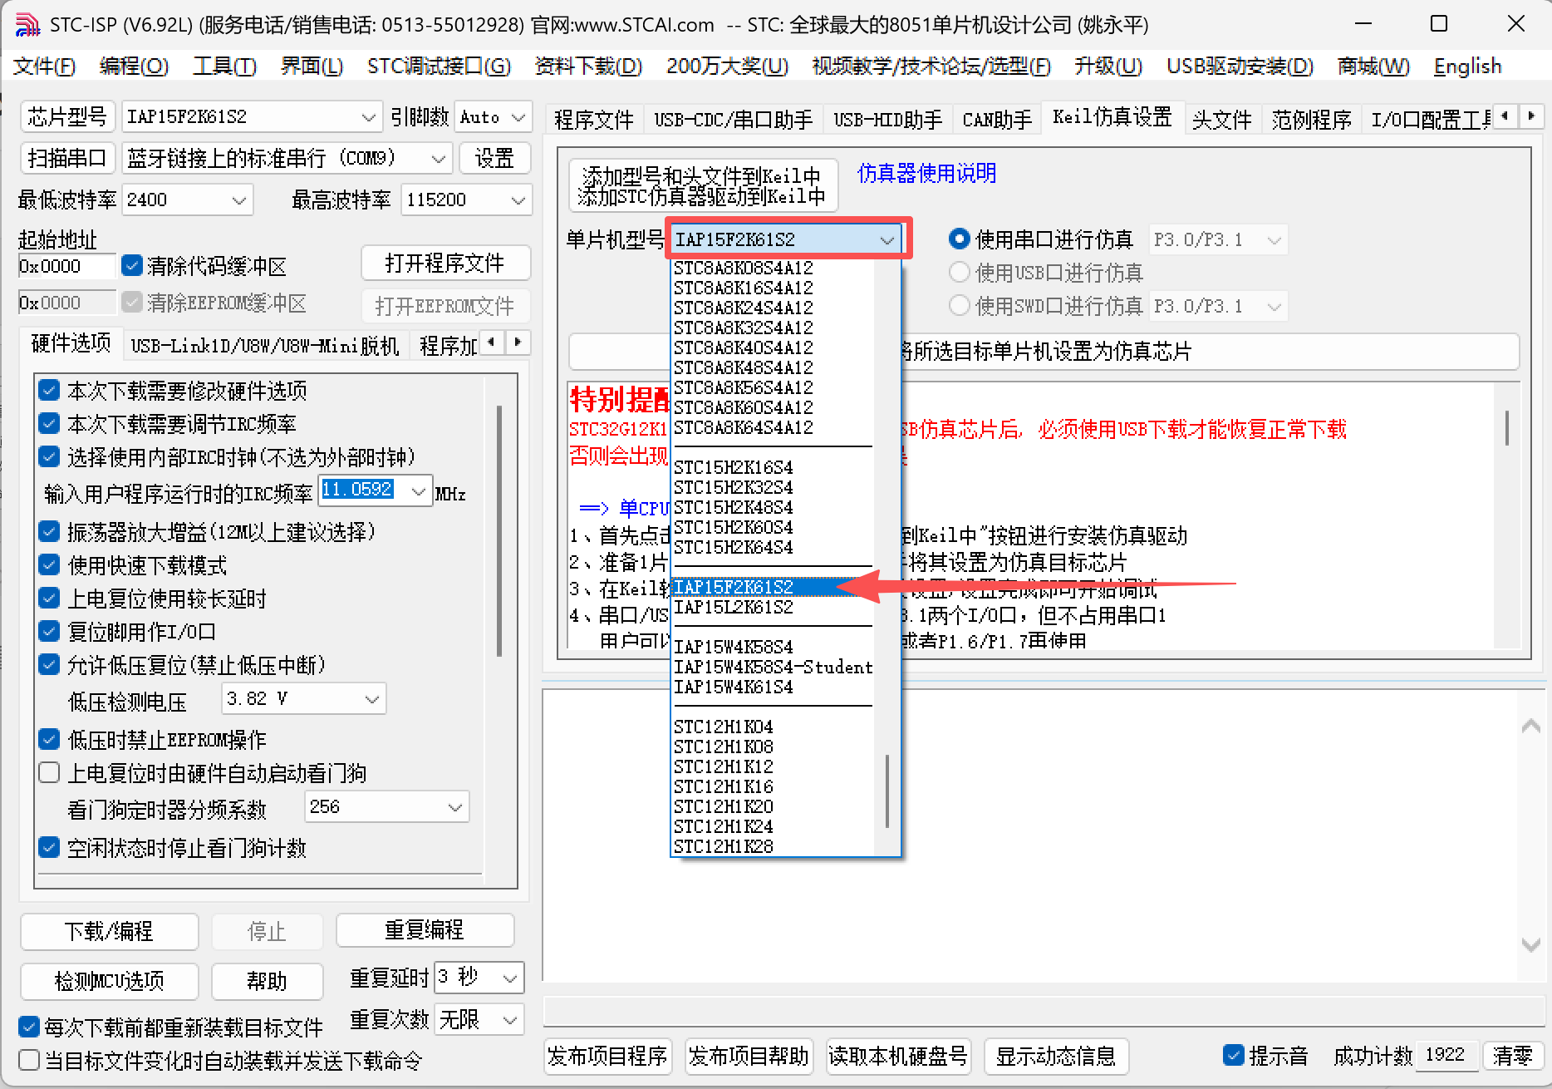Click the hardware options panel scrollbar
The height and width of the screenshot is (1089, 1552).
499,531
